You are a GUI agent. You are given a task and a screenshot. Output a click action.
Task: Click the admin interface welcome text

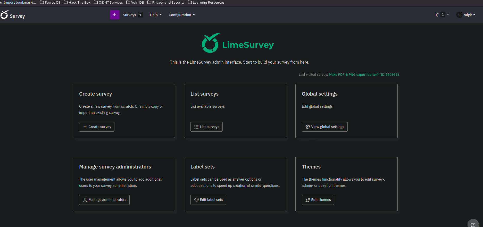click(x=240, y=62)
